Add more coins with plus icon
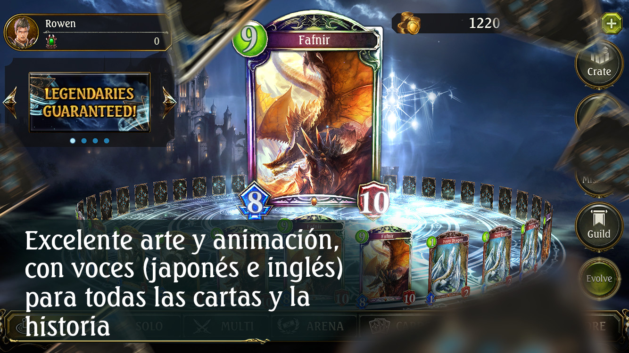The height and width of the screenshot is (353, 629). coord(612,24)
